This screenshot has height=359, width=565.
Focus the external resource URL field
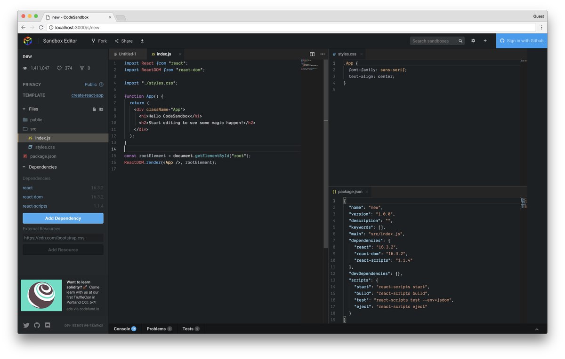coord(63,238)
